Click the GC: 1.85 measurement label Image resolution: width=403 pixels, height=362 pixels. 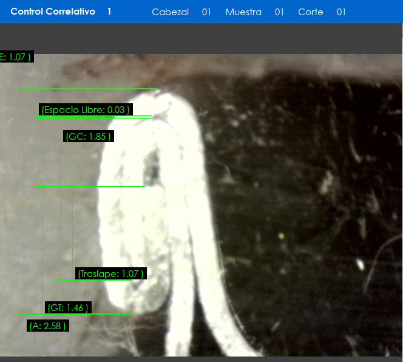89,137
